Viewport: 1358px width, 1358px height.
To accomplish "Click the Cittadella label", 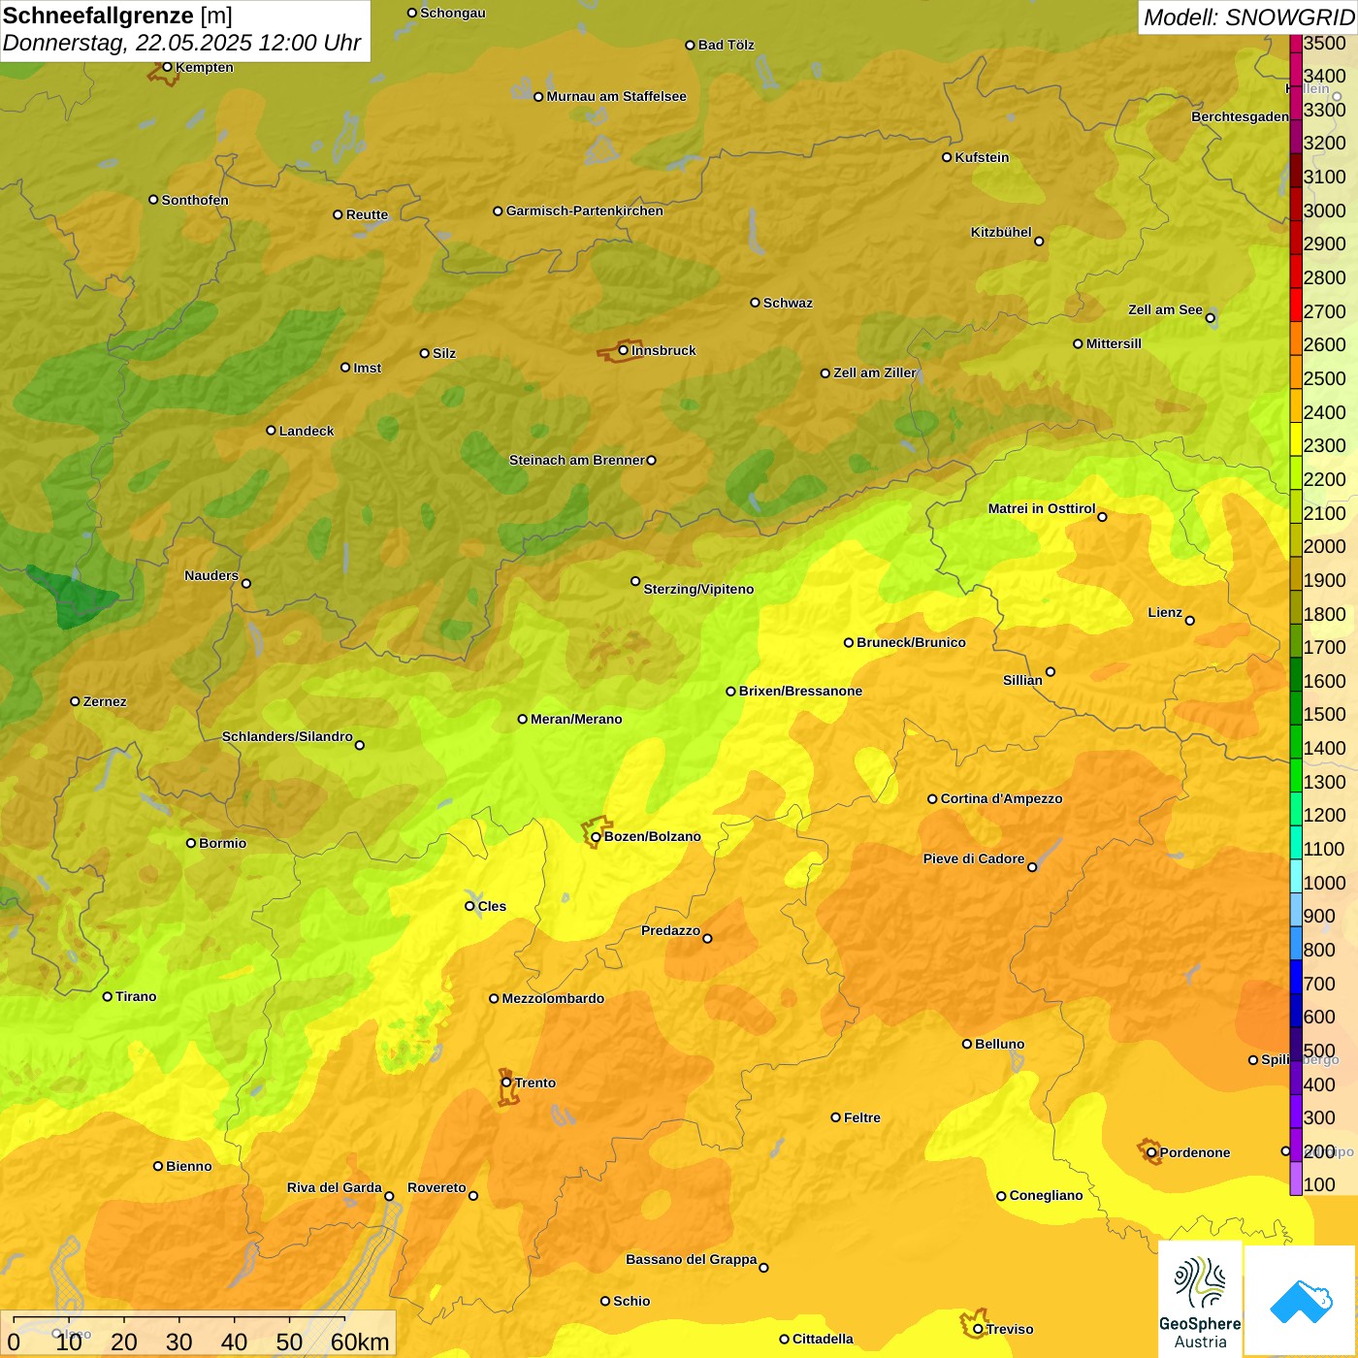I will [823, 1339].
